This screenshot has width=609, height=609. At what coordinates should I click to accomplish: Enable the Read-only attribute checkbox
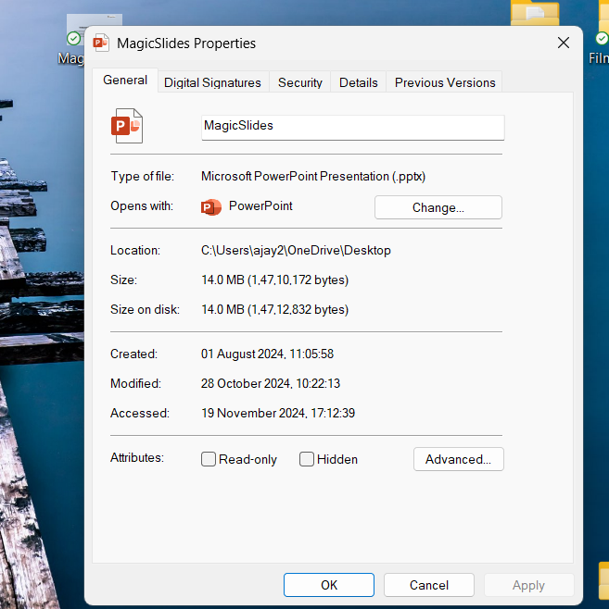(x=209, y=459)
